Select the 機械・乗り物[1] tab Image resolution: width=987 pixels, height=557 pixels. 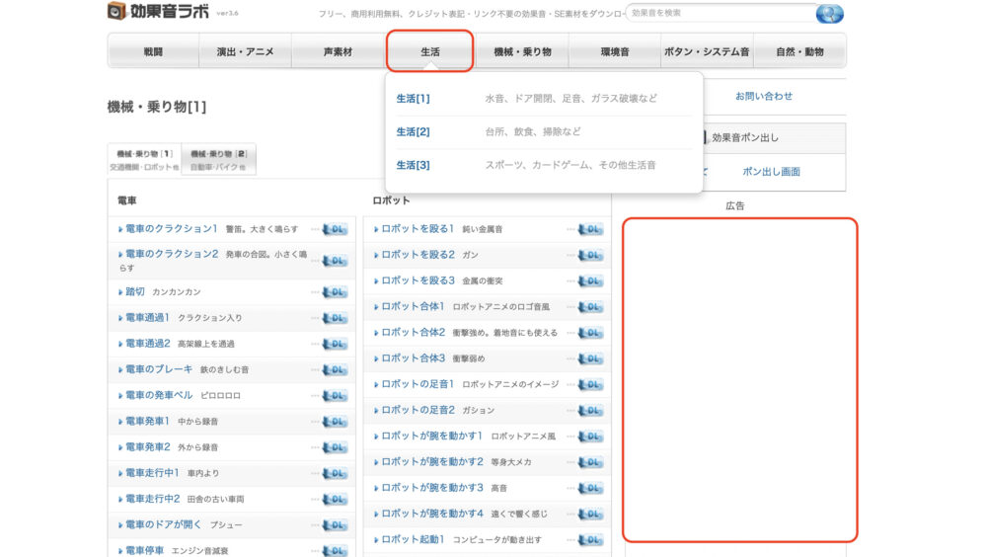tap(144, 161)
